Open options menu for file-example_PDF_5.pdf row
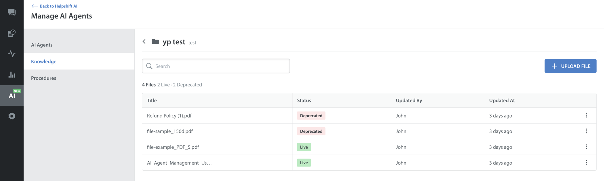The height and width of the screenshot is (181, 604). pyautogui.click(x=586, y=147)
